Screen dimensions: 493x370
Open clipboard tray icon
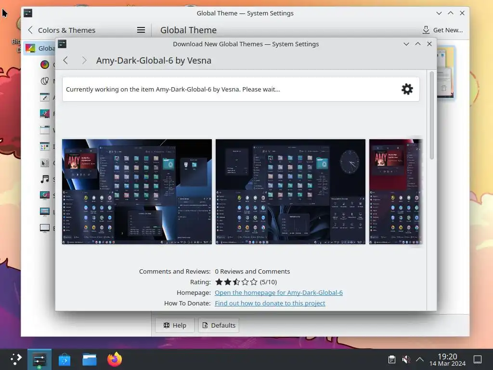pos(392,359)
